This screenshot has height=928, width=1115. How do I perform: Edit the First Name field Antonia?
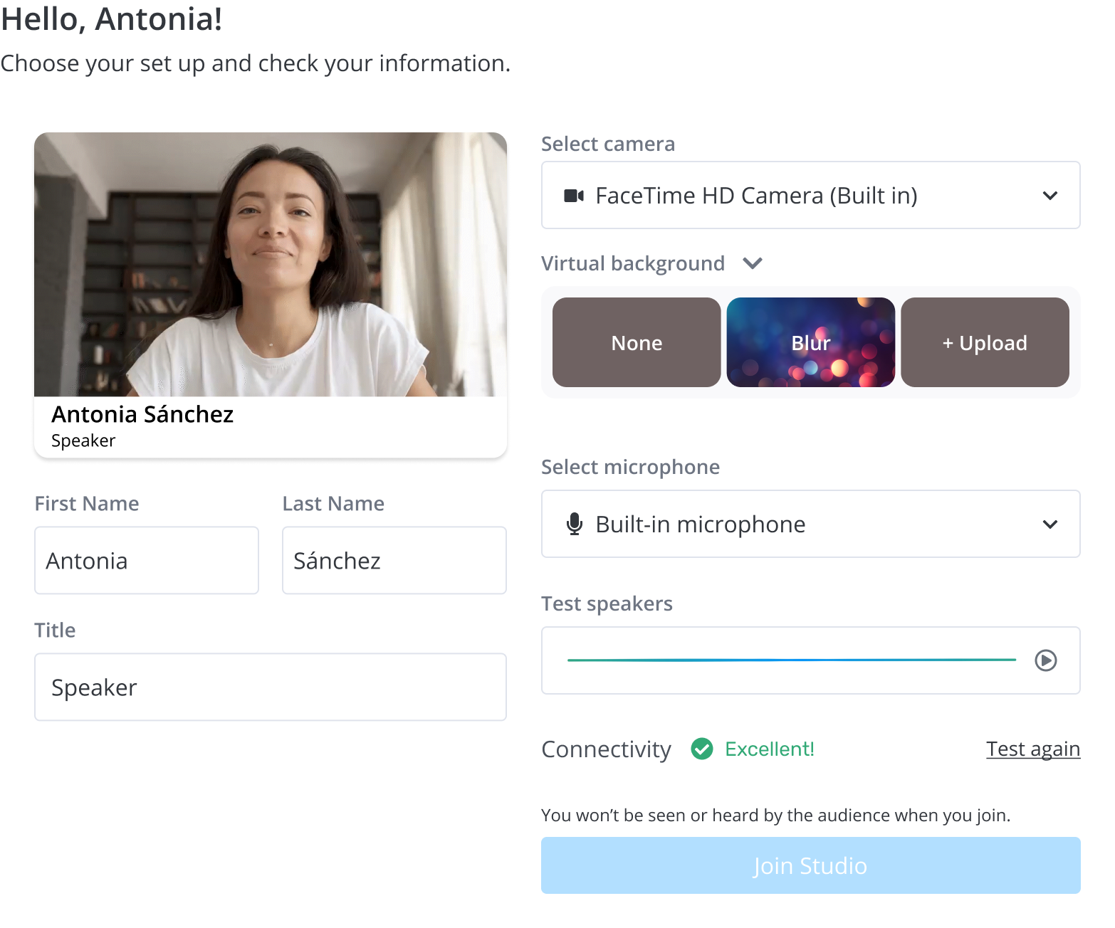(147, 560)
